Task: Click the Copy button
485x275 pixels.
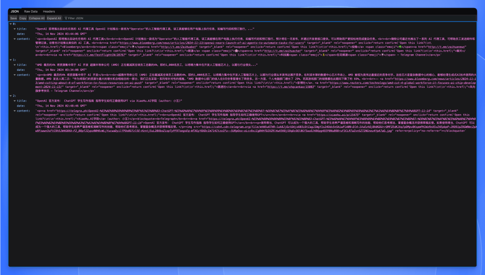Action: [x=23, y=18]
